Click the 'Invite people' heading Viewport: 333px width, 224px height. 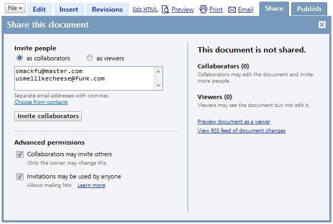35,48
